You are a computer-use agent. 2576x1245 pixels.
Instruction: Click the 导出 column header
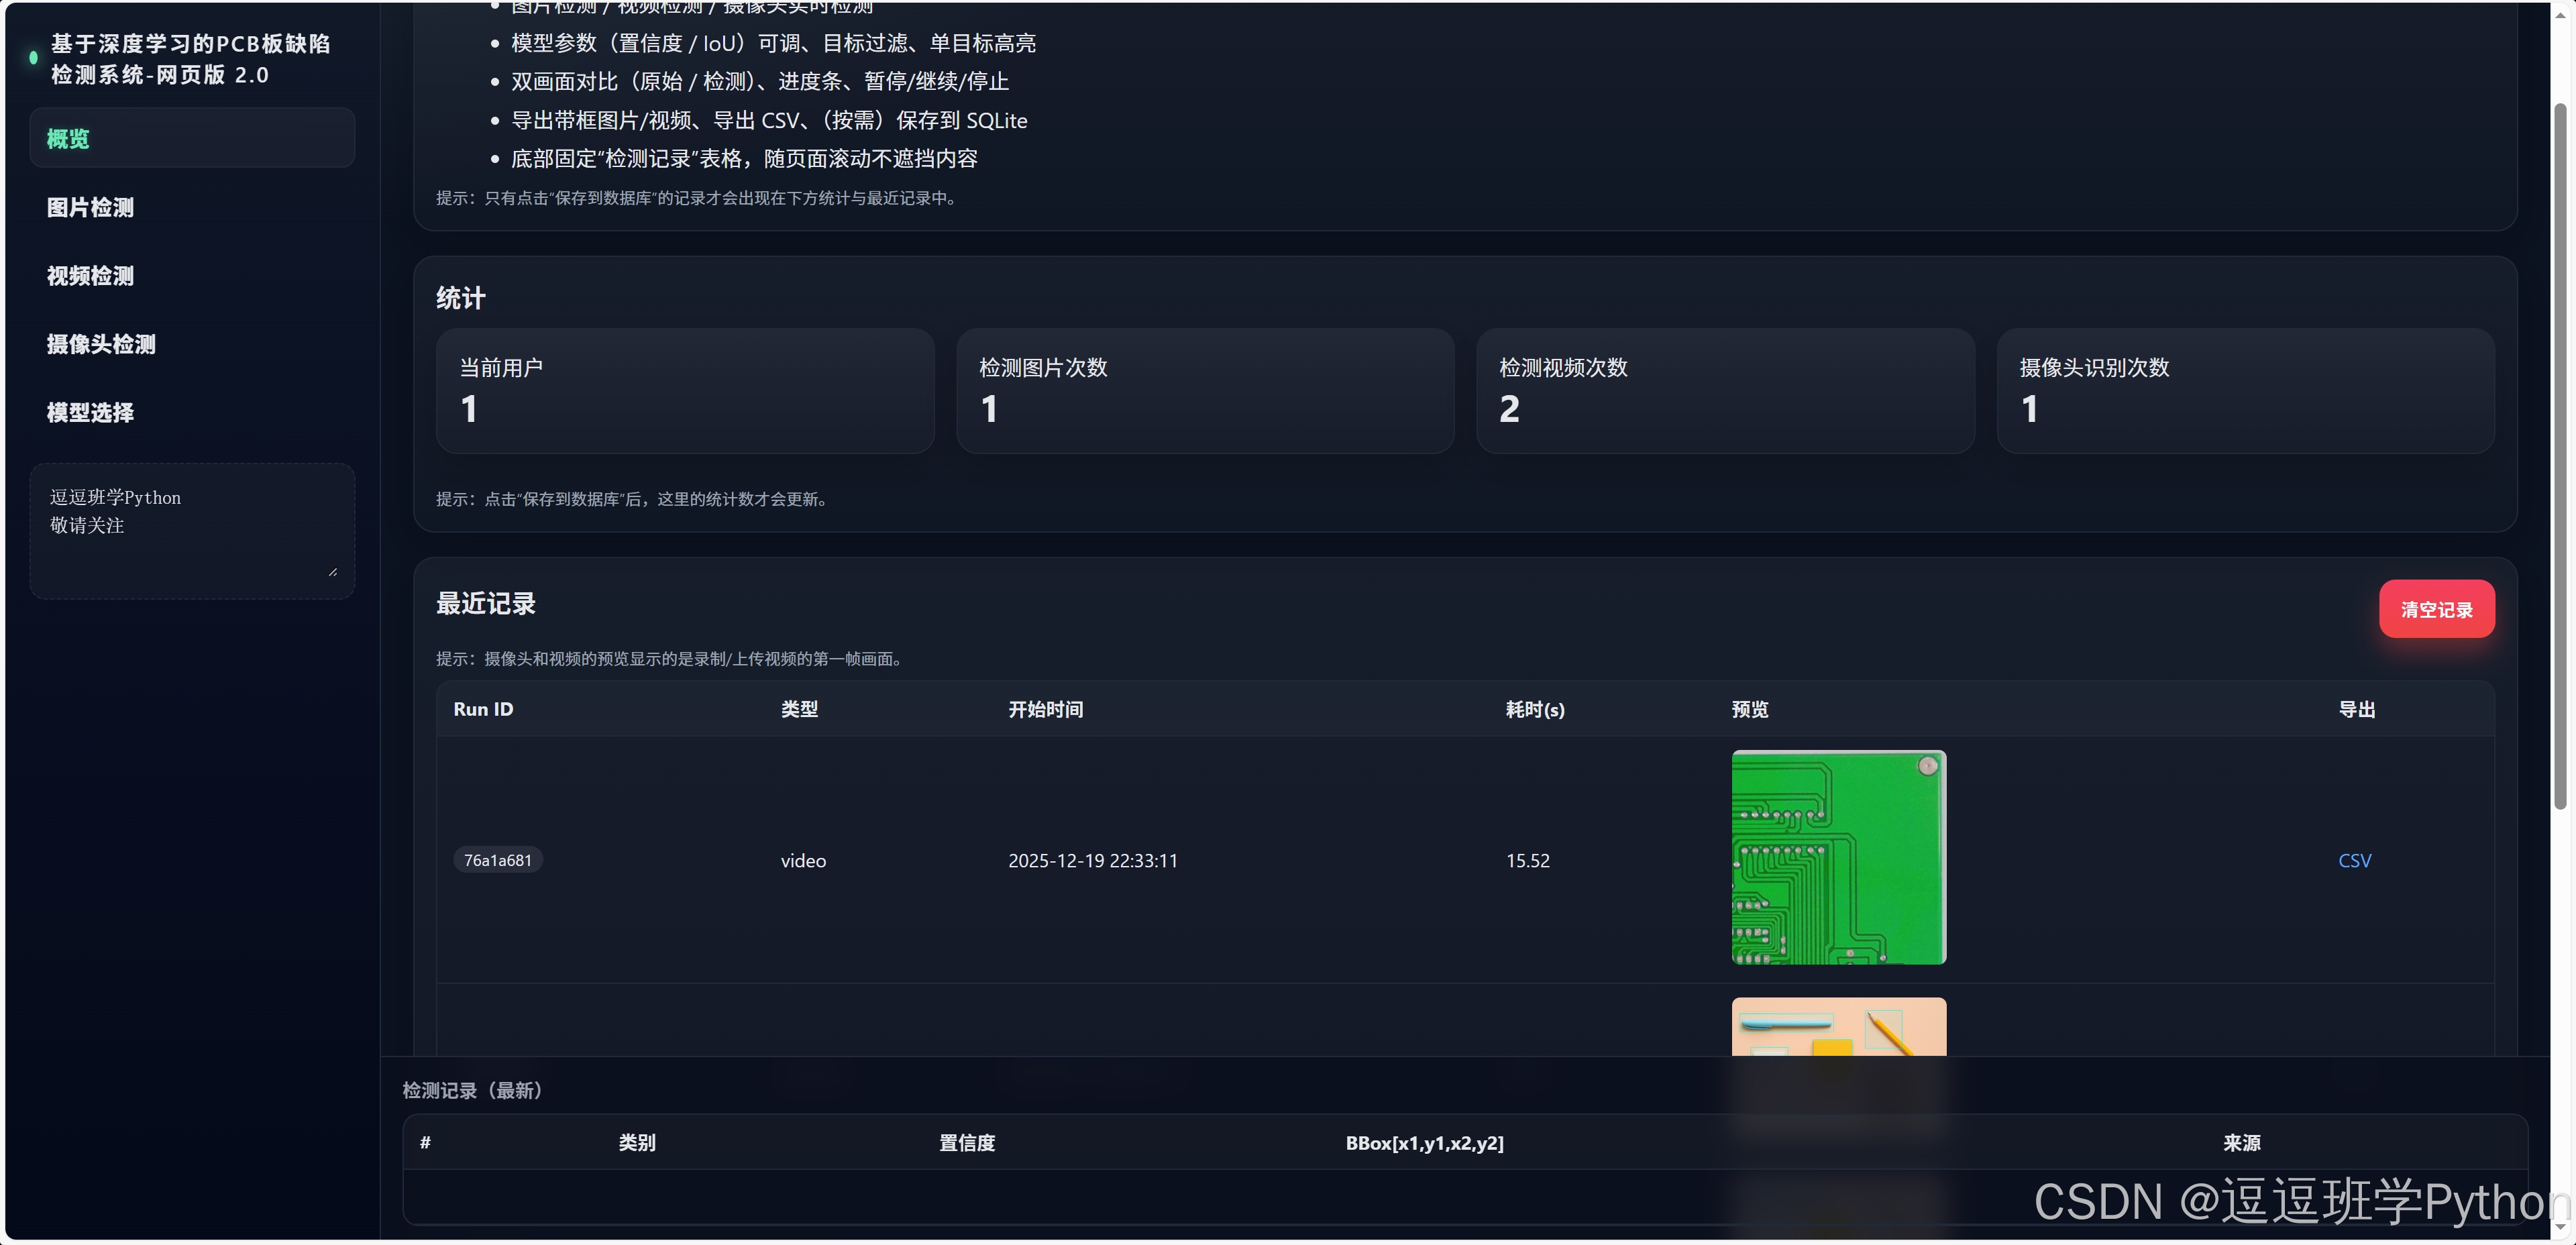click(x=2357, y=709)
